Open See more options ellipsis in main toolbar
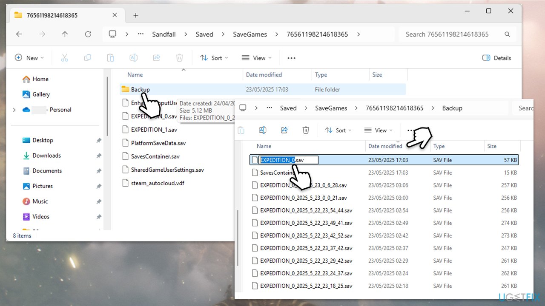This screenshot has width=545, height=306. [291, 58]
